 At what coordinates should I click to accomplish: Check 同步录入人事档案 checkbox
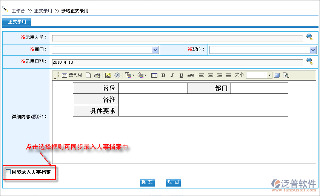8,172
